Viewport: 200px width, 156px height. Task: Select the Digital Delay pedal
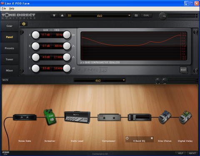pyautogui.click(x=185, y=117)
